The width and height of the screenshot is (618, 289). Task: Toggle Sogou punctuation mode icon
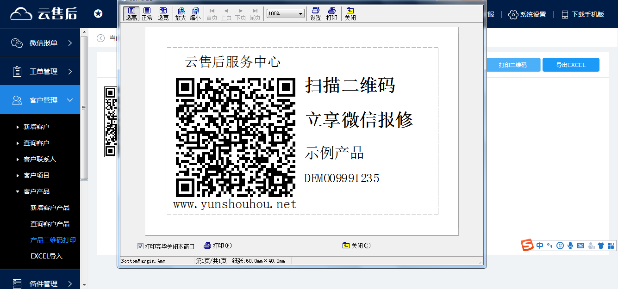pyautogui.click(x=550, y=246)
